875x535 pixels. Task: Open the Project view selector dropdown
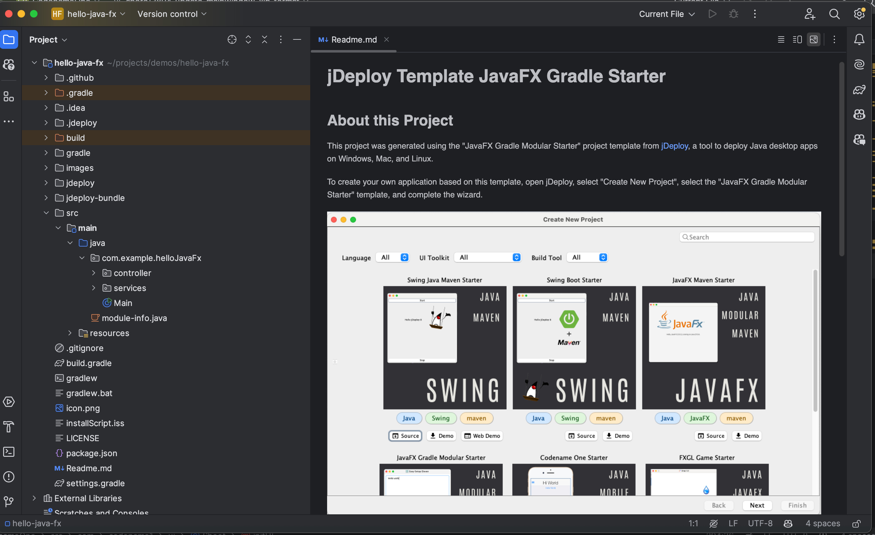pos(48,39)
